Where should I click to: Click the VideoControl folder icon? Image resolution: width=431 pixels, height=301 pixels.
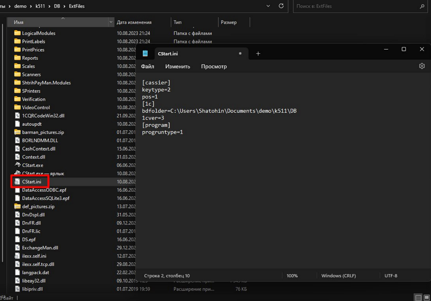pos(17,107)
